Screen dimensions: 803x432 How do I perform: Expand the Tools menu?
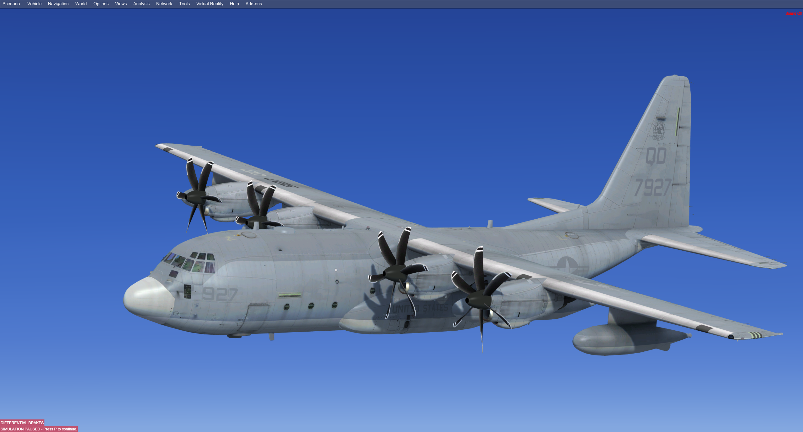click(x=184, y=4)
